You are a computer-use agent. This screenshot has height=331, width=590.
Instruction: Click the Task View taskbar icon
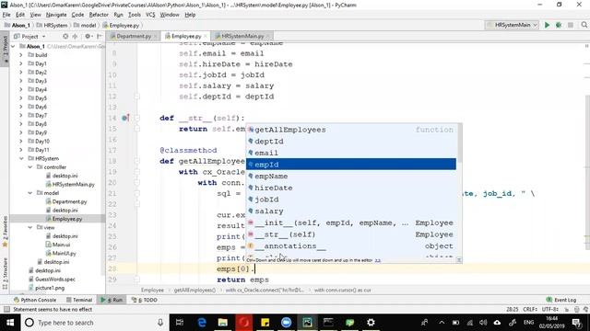[180, 323]
